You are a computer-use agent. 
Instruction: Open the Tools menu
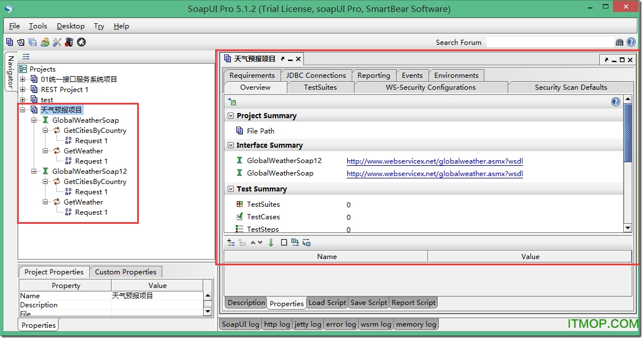click(38, 26)
